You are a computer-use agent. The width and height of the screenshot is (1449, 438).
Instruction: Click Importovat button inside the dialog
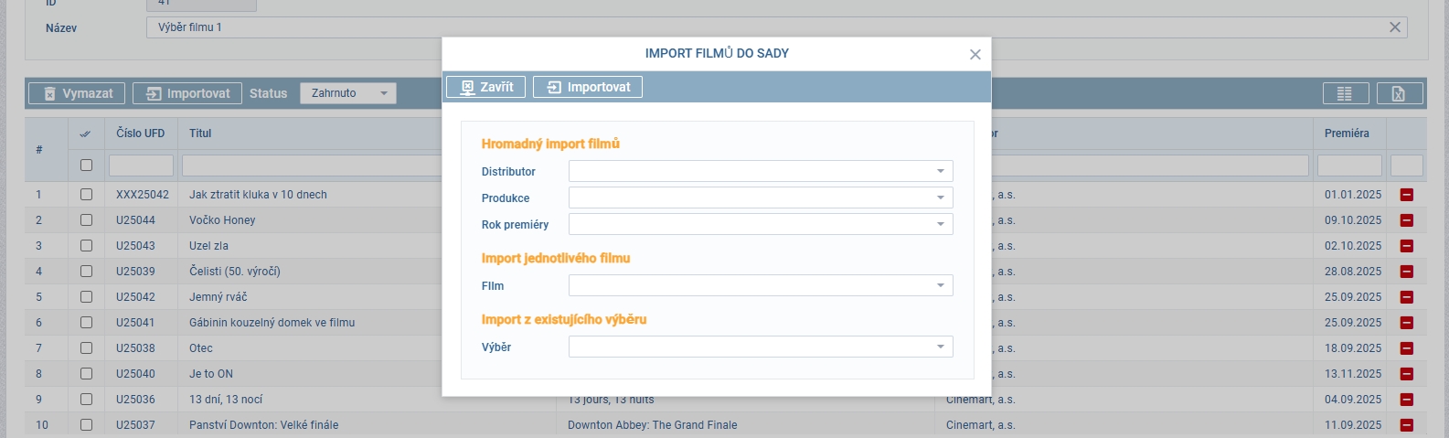click(588, 87)
